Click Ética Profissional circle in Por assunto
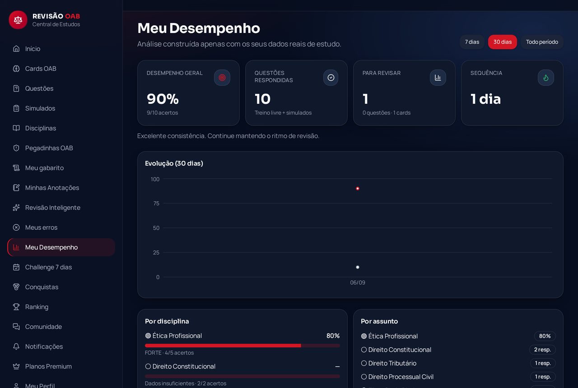This screenshot has width=578, height=388. [364, 336]
